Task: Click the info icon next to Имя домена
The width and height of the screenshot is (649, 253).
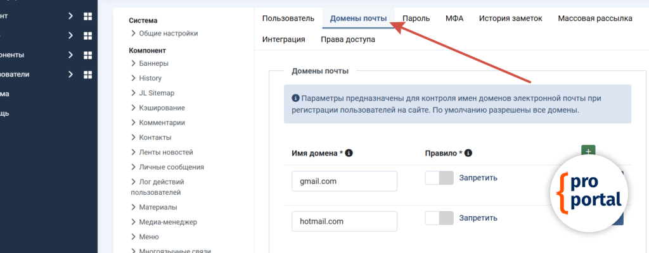Action: pyautogui.click(x=349, y=153)
